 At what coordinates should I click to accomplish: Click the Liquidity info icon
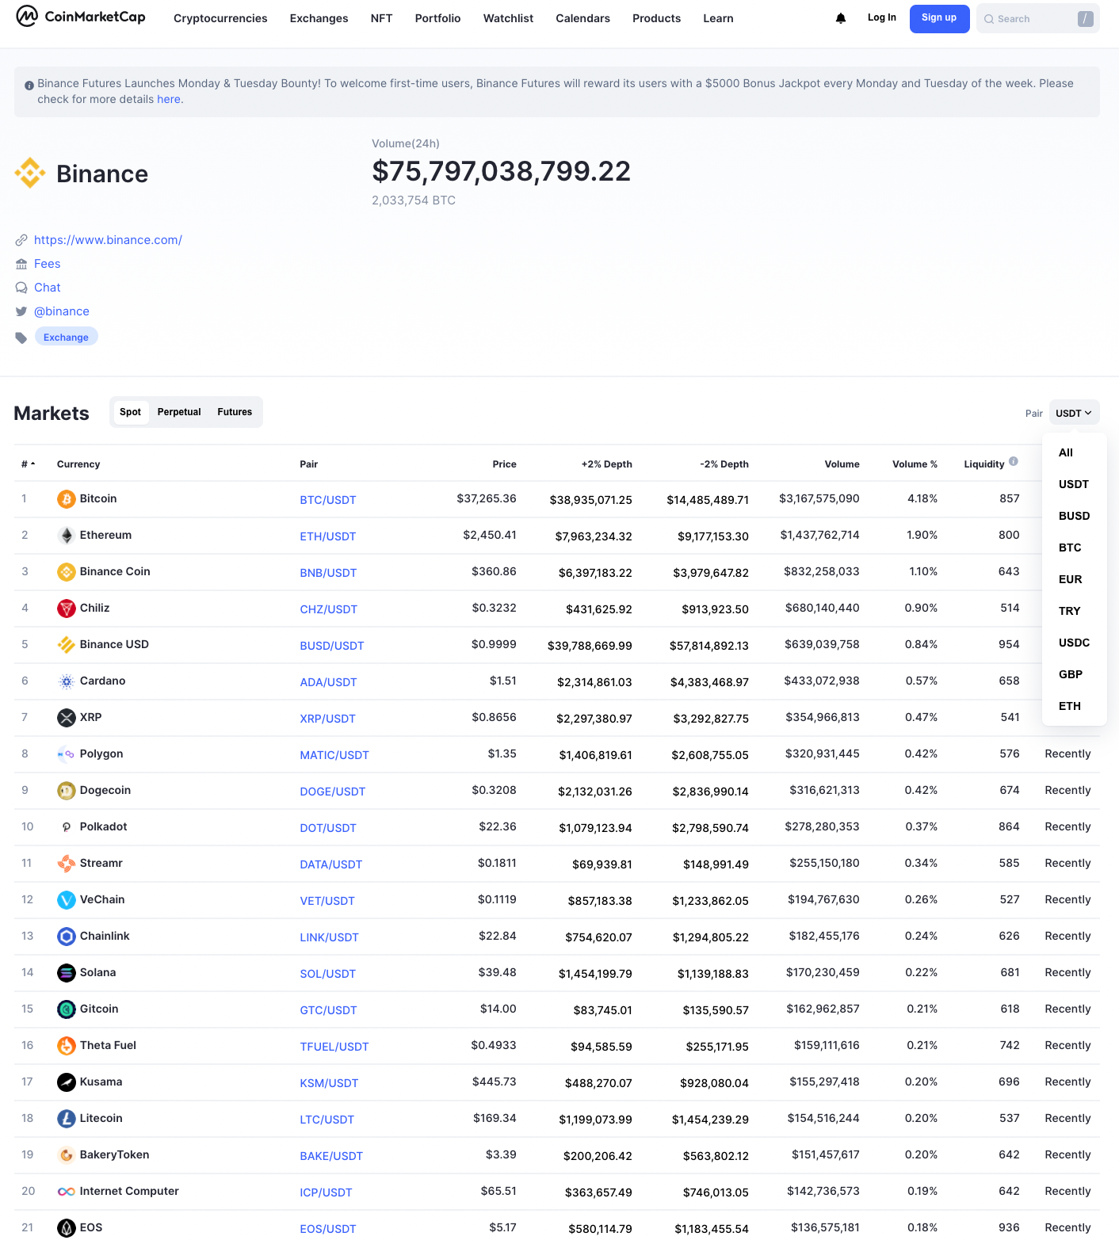(1014, 462)
